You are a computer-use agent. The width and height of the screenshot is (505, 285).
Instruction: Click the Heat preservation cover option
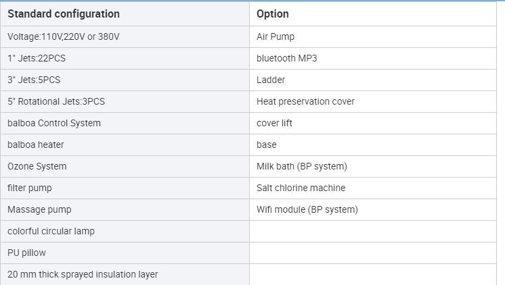305,101
